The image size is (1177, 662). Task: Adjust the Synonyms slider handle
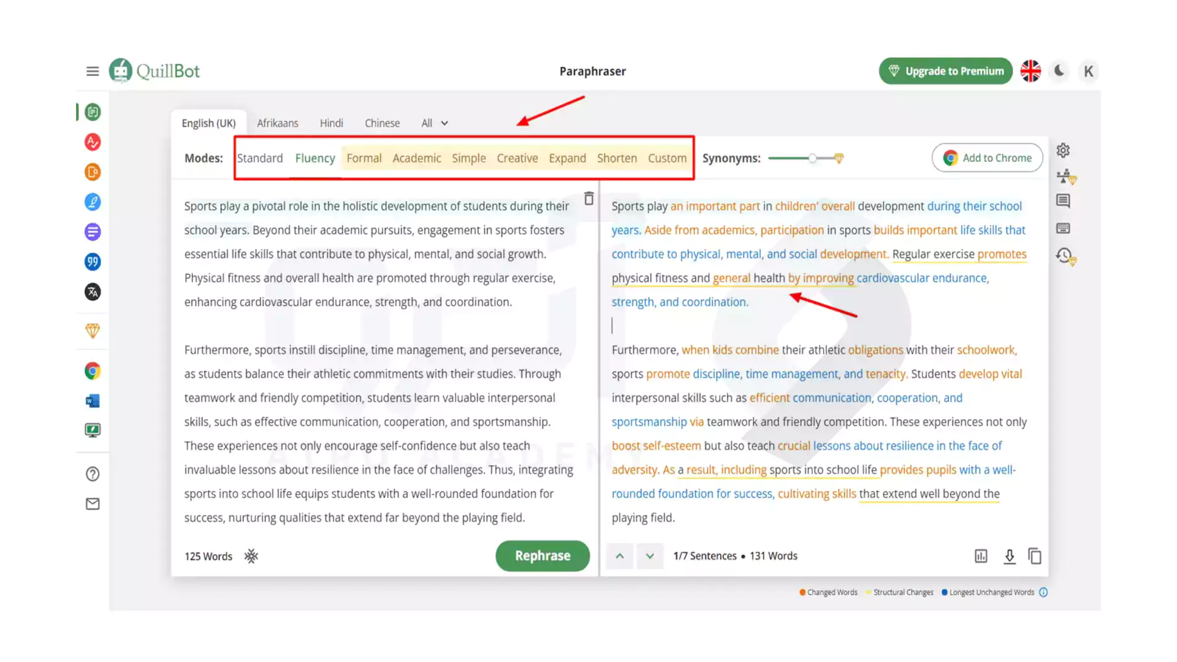(812, 158)
